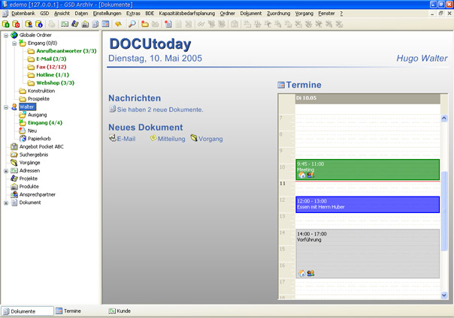Collapse the Globale Ordner tree node
The height and width of the screenshot is (318, 454).
click(x=6, y=35)
